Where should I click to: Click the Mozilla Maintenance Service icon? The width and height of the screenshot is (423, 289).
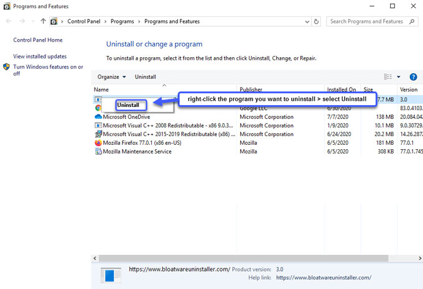(98, 151)
